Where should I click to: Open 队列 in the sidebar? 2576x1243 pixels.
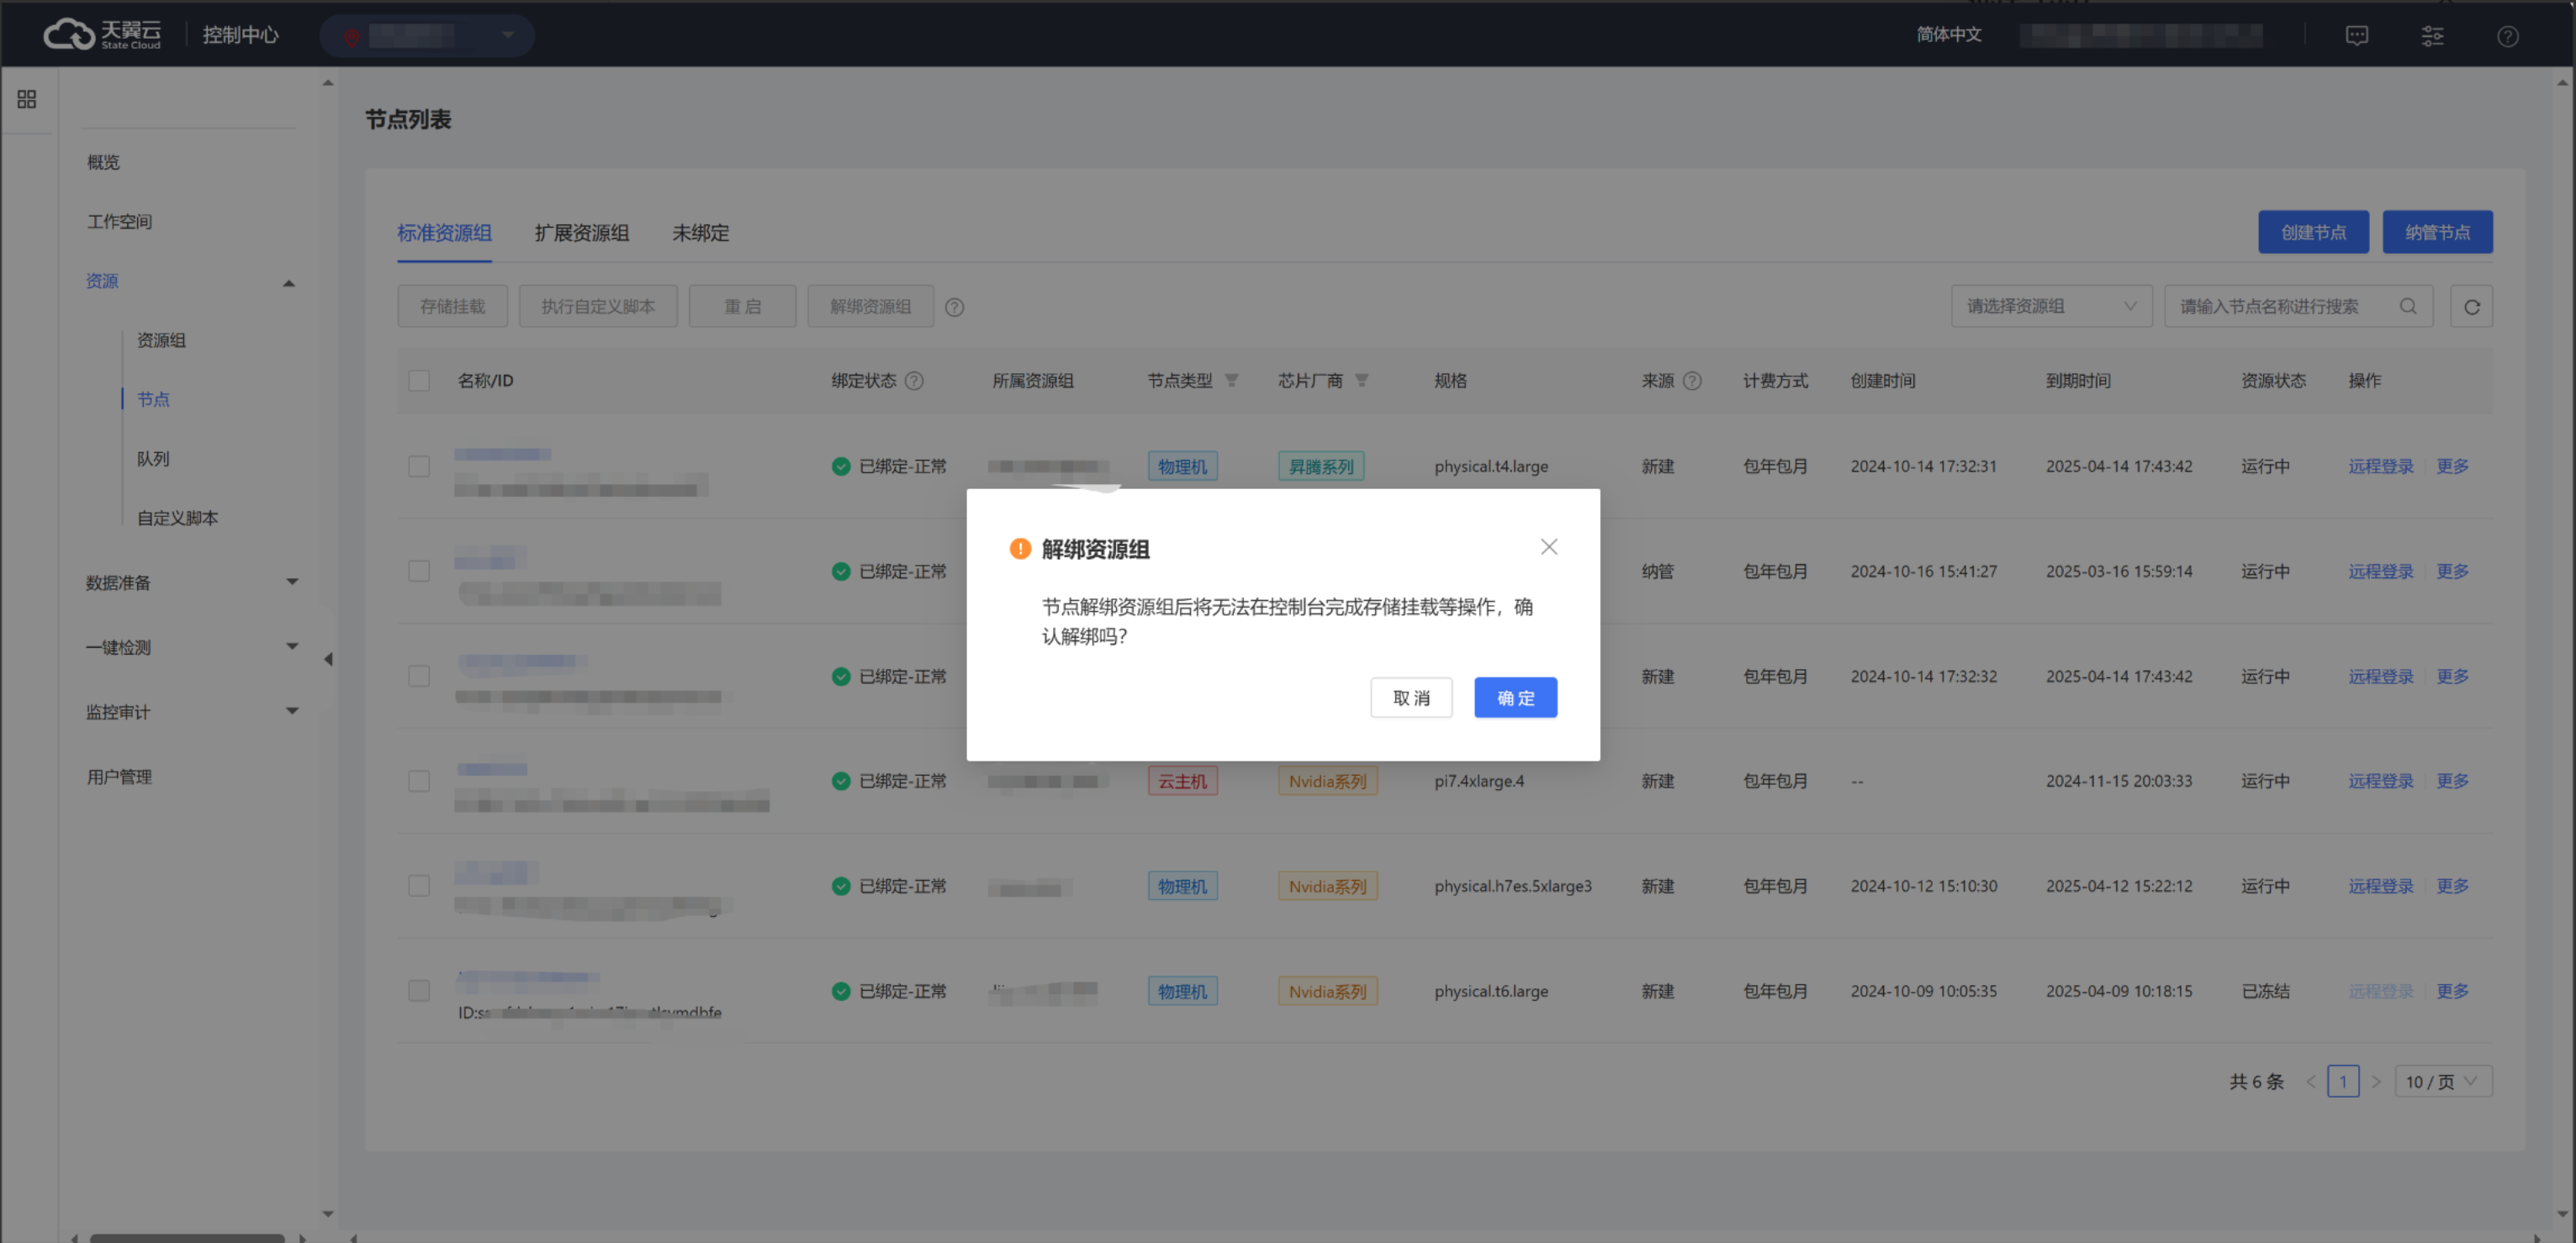[x=153, y=459]
